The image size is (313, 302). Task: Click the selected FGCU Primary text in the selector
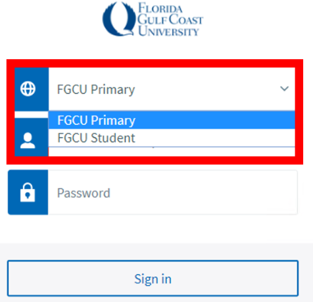[x=96, y=89]
